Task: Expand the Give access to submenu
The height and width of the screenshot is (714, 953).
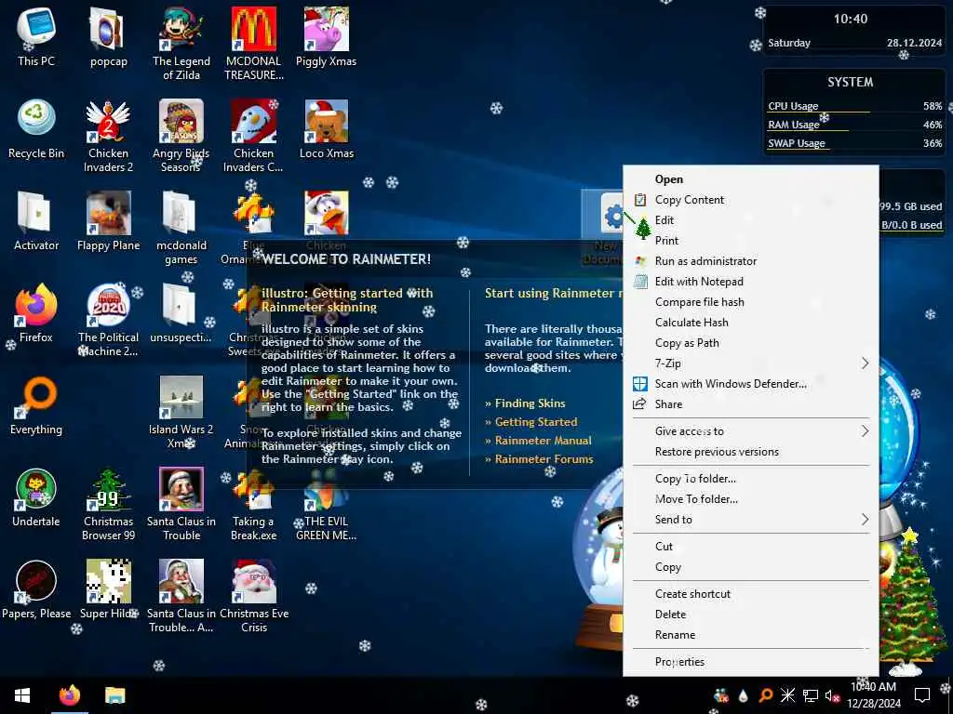Action: click(751, 431)
